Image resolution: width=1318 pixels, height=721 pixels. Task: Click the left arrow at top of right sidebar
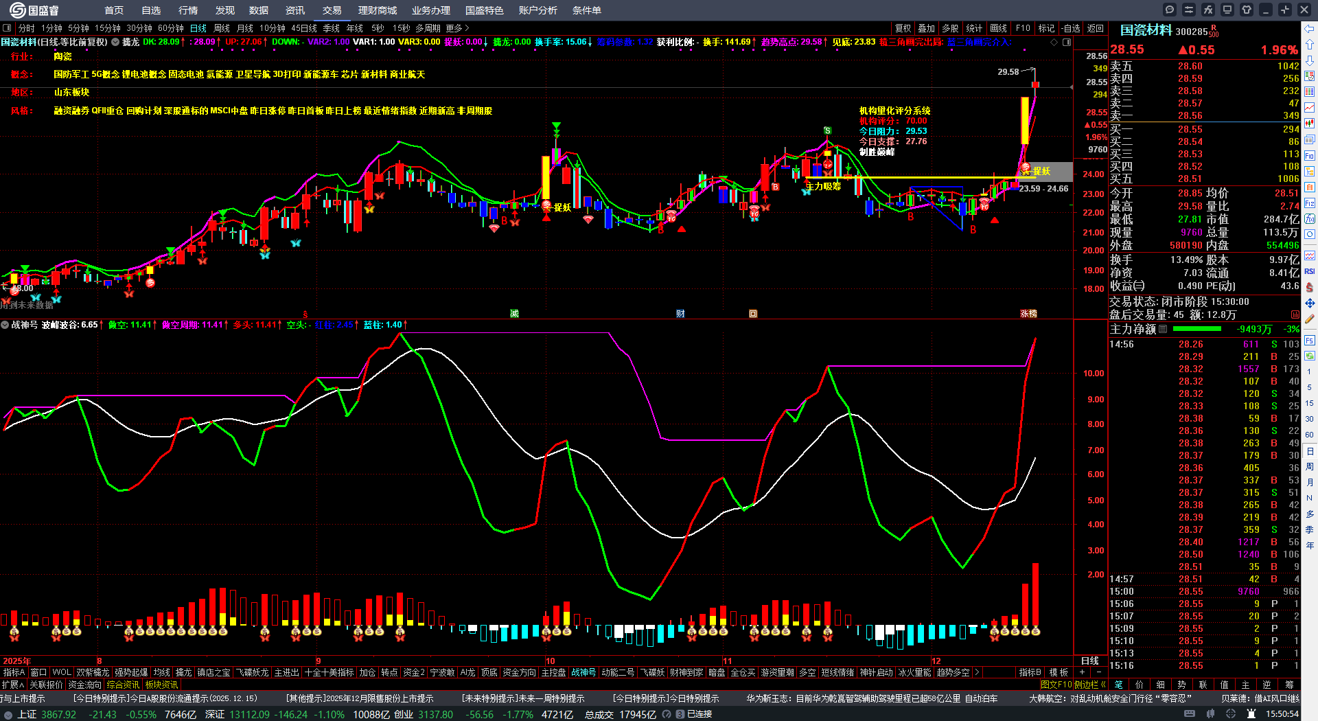(1310, 28)
